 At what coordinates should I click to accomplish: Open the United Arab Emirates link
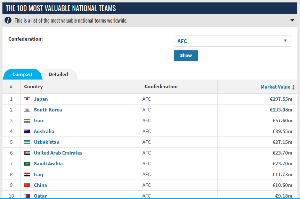pyautogui.click(x=58, y=153)
